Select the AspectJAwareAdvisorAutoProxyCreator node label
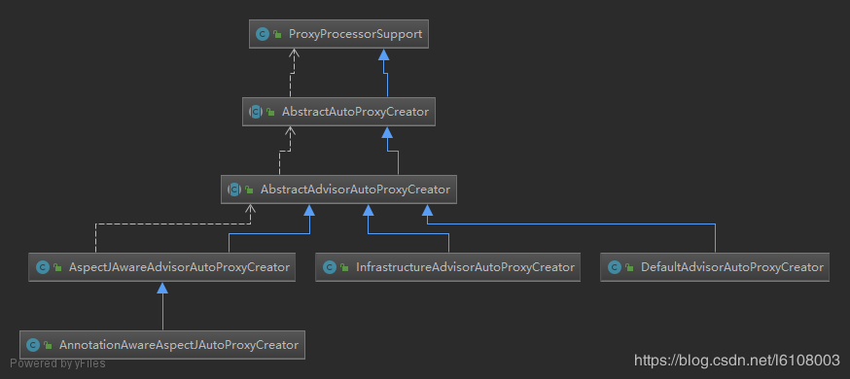 [179, 267]
